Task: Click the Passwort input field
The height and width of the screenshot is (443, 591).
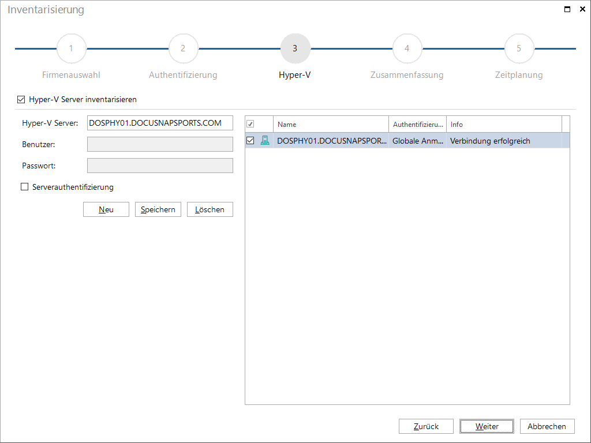Action: [x=160, y=166]
